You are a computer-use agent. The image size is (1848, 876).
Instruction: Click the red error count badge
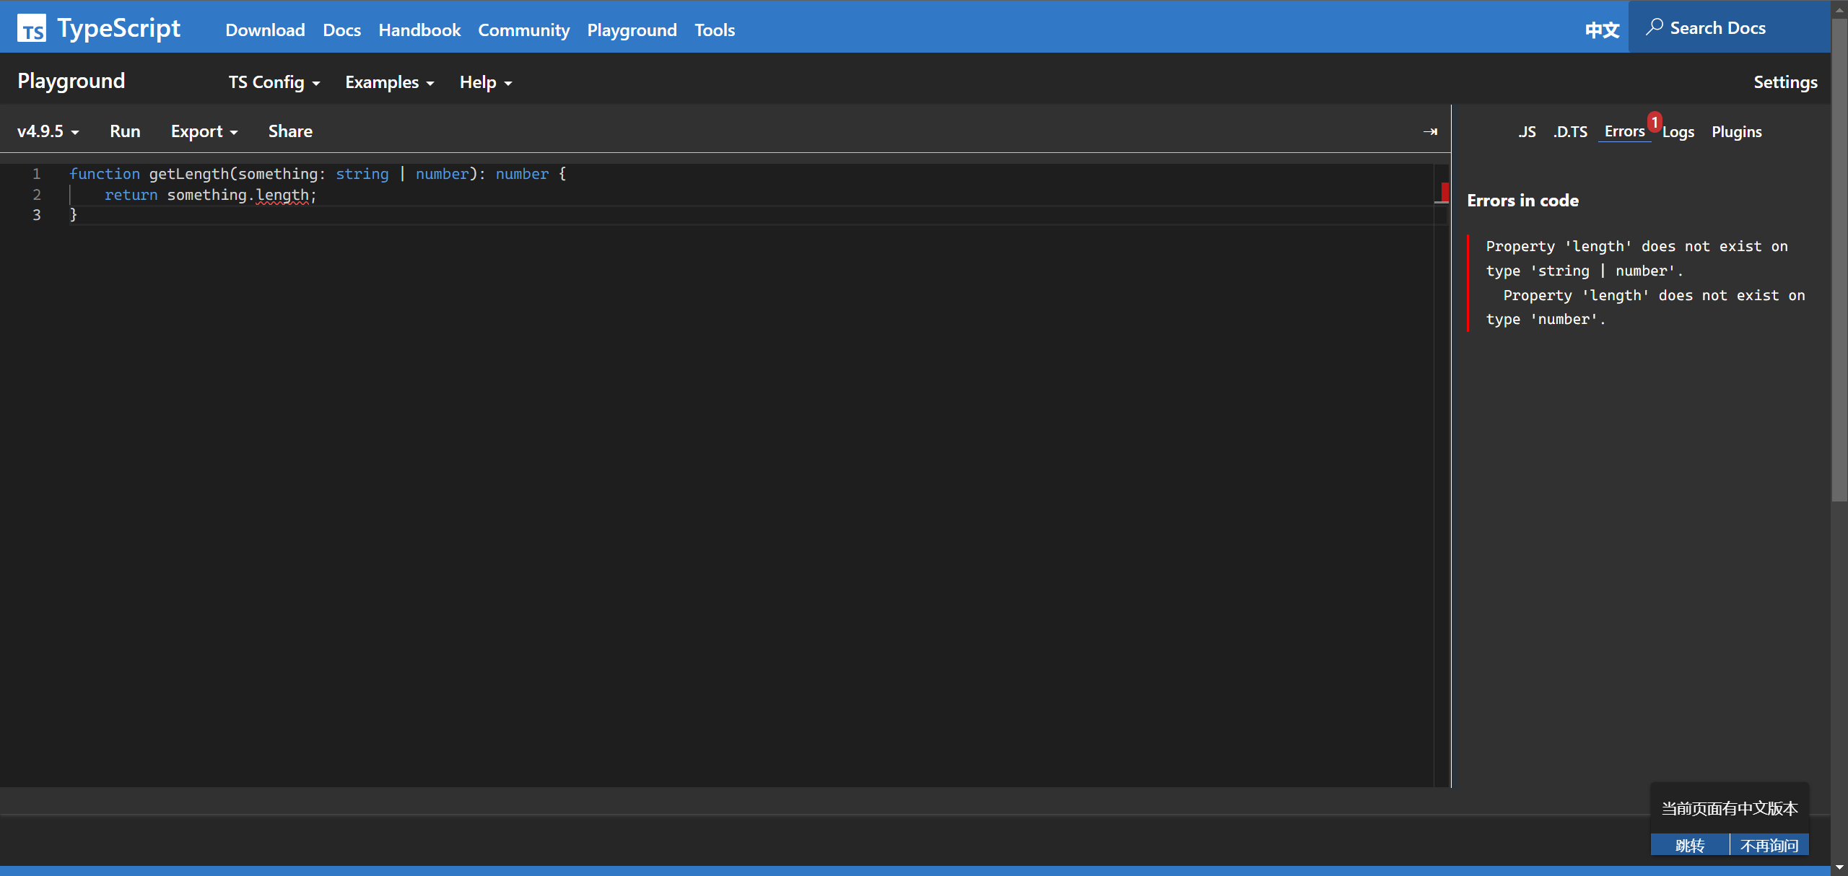(x=1655, y=122)
